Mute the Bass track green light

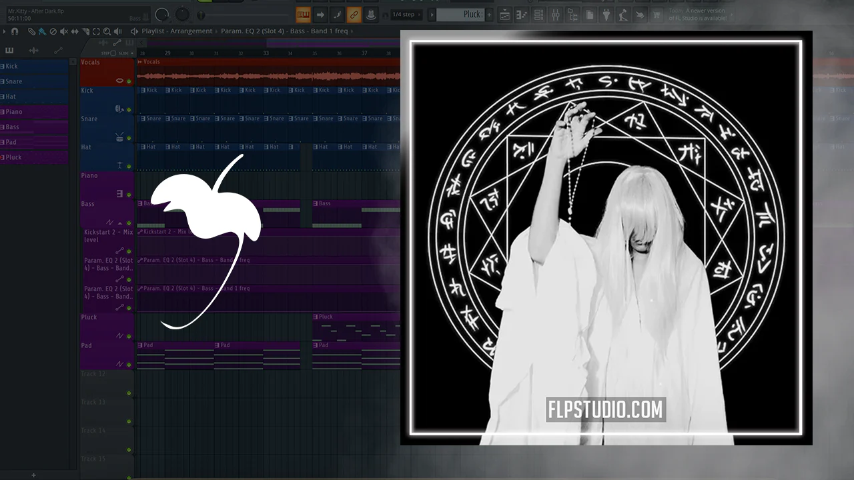click(129, 223)
